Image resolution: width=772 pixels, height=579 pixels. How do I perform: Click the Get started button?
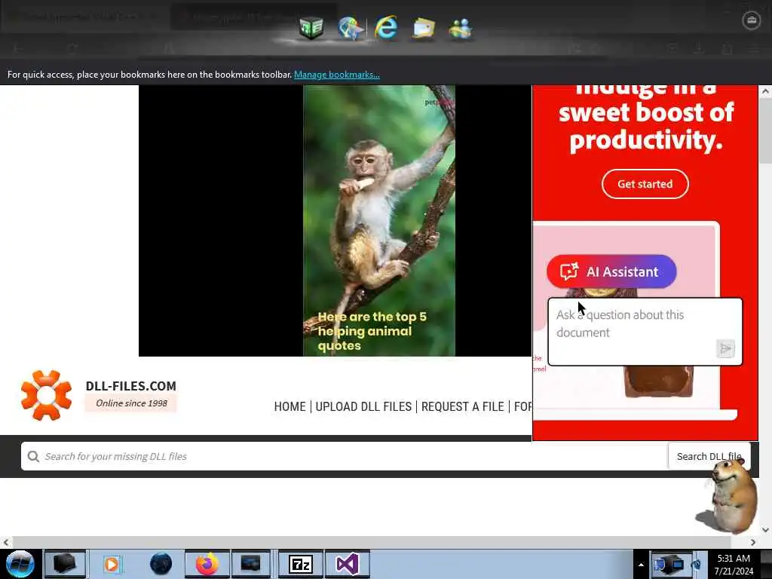[x=645, y=184]
